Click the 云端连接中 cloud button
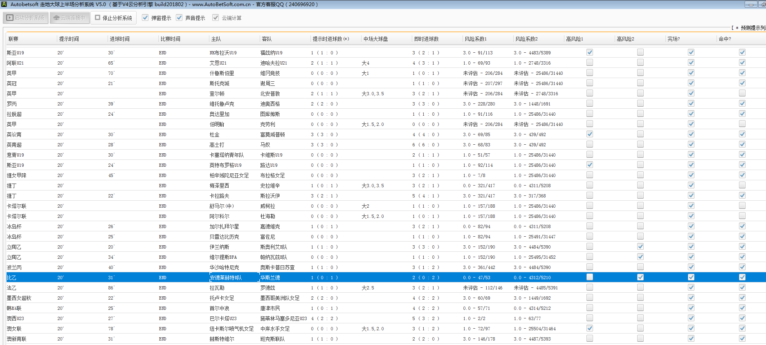This screenshot has width=766, height=345. pos(70,18)
